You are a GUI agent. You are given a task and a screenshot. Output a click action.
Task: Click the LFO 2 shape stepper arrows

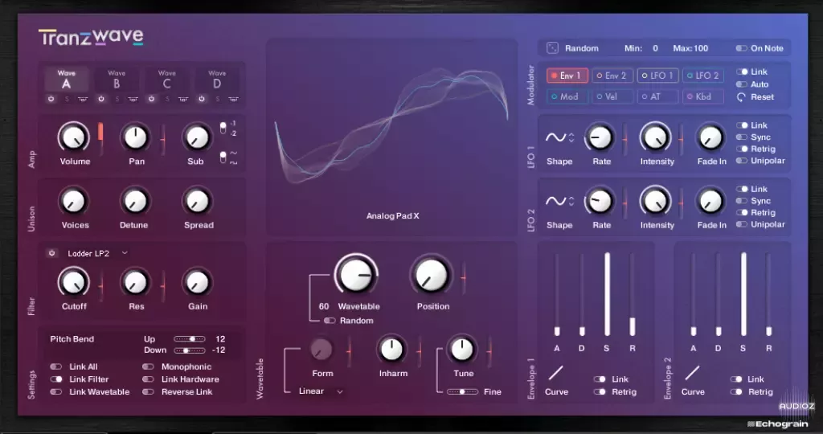point(571,201)
